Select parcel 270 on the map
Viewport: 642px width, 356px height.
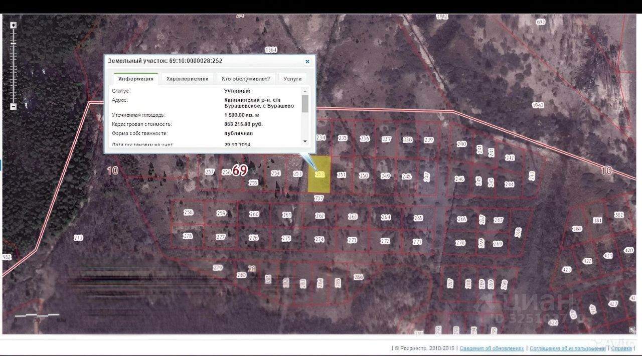[x=460, y=243]
